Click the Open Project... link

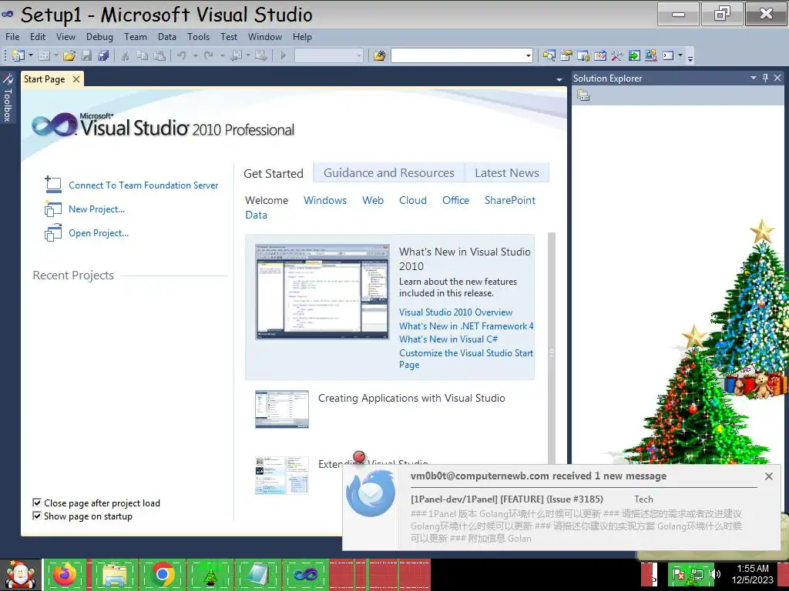click(x=99, y=233)
